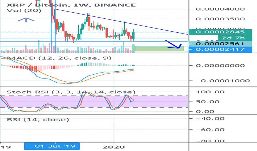
Task: Click the 0.00002417 horizontal line price label
Action: 220,49
